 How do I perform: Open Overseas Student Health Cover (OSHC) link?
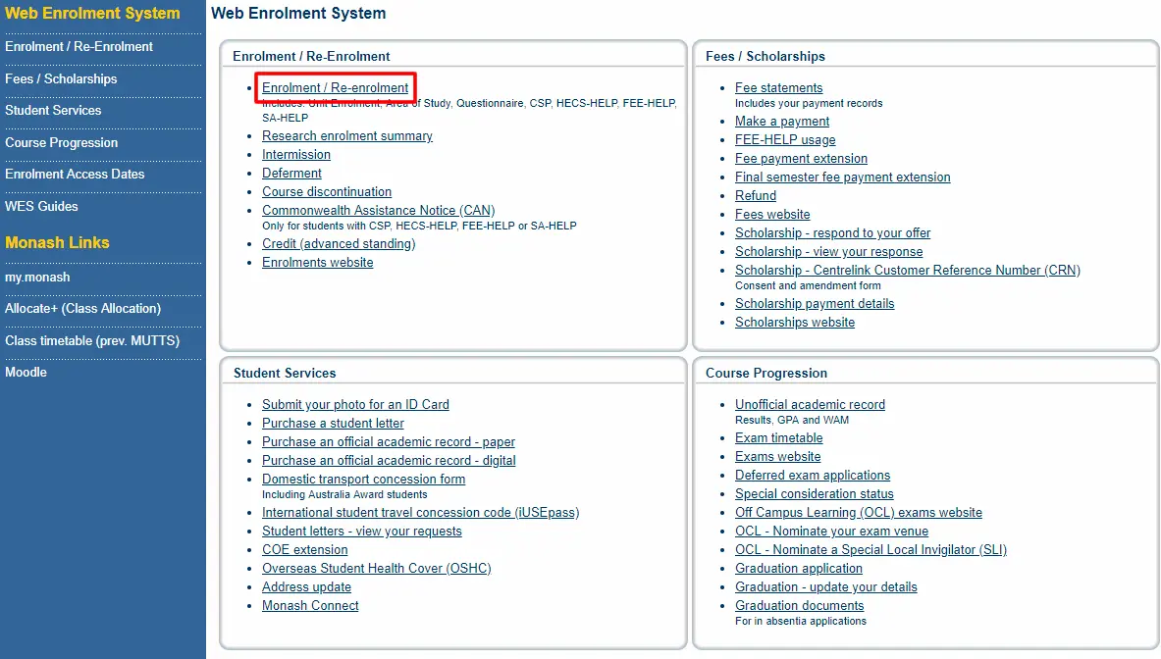[376, 568]
